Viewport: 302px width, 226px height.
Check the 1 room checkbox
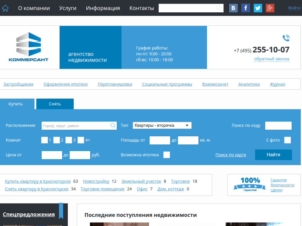coord(44,140)
